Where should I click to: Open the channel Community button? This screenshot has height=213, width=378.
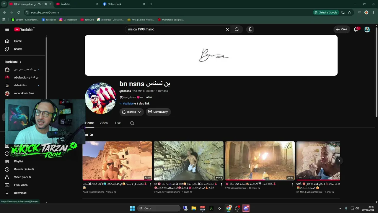[158, 112]
